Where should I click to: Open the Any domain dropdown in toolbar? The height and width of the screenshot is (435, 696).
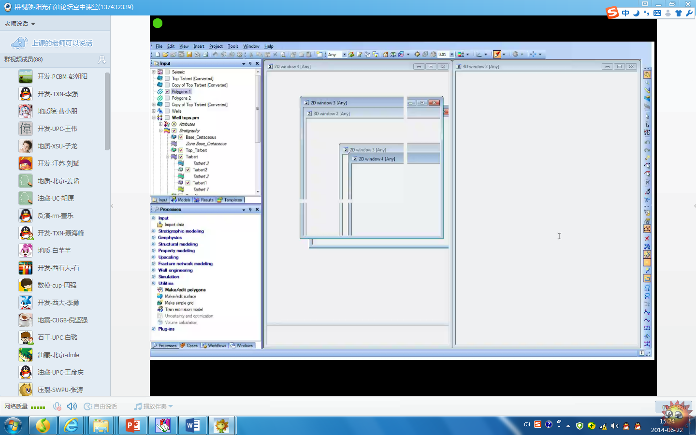pos(344,55)
